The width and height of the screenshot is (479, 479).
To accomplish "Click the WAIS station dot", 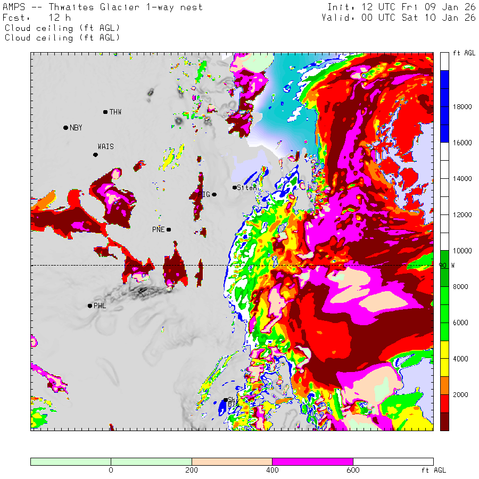I will click(95, 155).
